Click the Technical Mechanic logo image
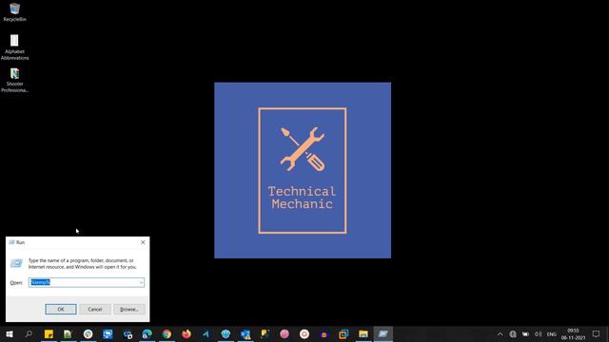This screenshot has width=609, height=342. point(303,170)
